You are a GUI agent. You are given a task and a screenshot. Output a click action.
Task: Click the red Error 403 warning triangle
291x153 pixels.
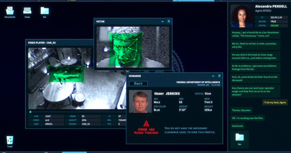tap(146, 123)
